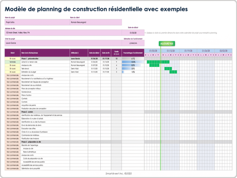This screenshot has height=178, width=237.
Task: Click the address field "123 Main Street, Valley View, PA"
Action: coord(63,33)
